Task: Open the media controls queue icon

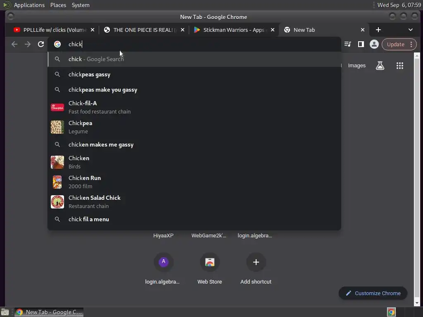Action: click(x=348, y=44)
